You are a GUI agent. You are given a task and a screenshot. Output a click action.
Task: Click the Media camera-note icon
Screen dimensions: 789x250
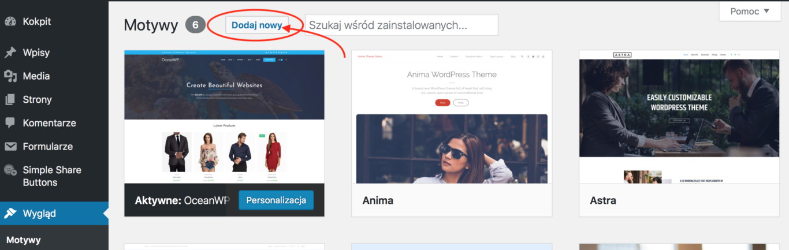(10, 76)
